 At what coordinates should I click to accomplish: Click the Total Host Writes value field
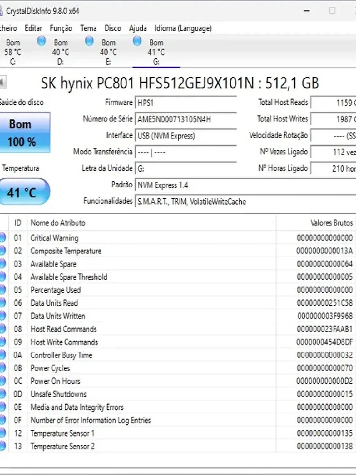(x=333, y=119)
